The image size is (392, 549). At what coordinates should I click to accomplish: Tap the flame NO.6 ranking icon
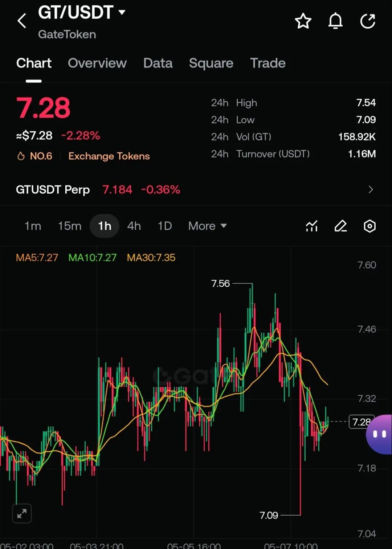(x=21, y=156)
